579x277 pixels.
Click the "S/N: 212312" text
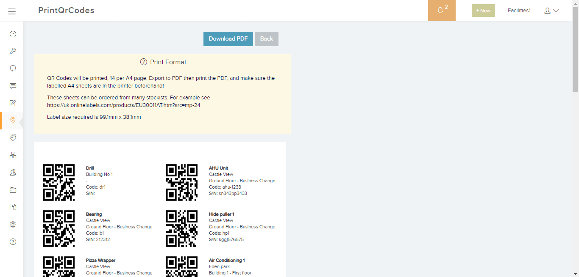pyautogui.click(x=98, y=239)
